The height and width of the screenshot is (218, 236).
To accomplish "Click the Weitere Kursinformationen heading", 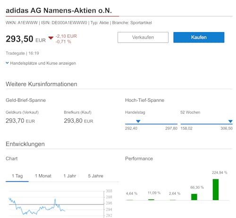I will pos(42,84).
